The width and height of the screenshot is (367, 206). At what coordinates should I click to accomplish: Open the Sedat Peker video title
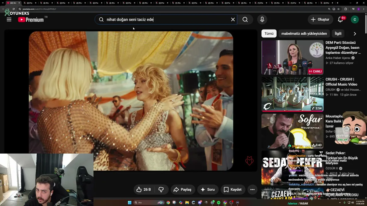coord(342,158)
